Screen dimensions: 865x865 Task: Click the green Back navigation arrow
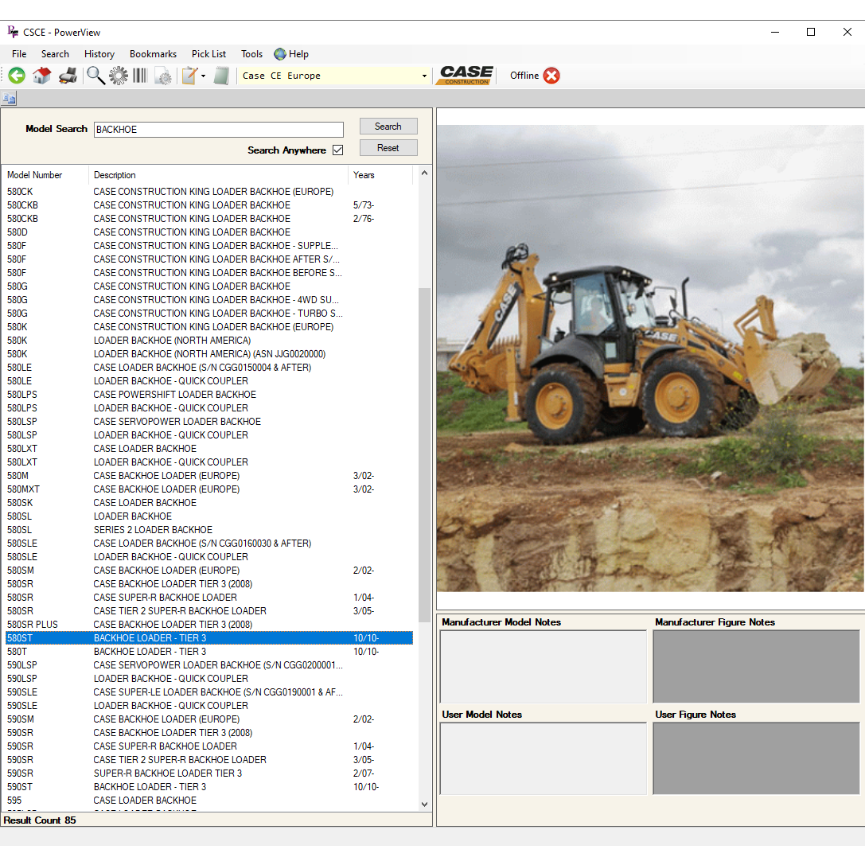(16, 75)
